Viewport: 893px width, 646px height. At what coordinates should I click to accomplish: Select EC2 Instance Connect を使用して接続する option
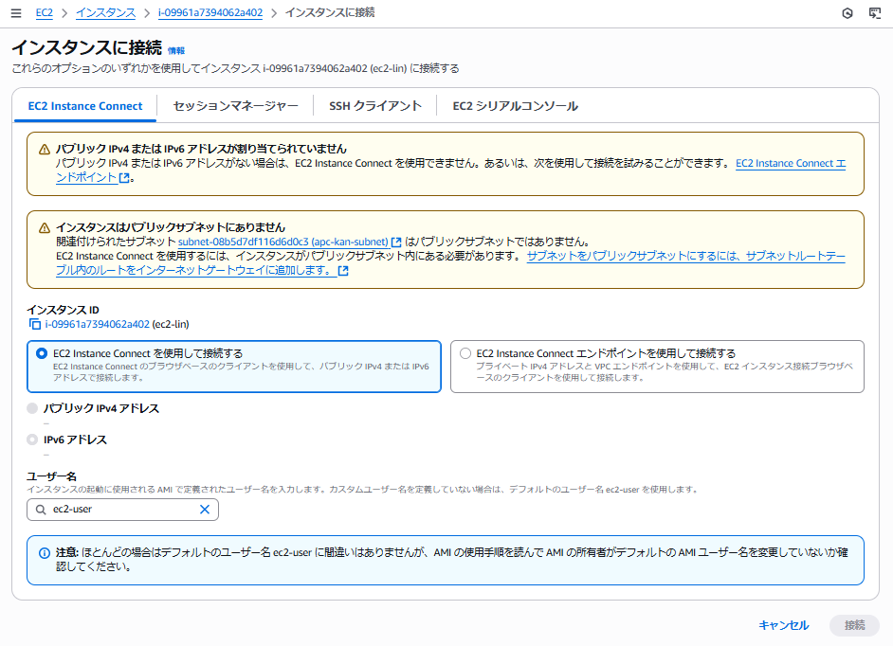point(234,367)
